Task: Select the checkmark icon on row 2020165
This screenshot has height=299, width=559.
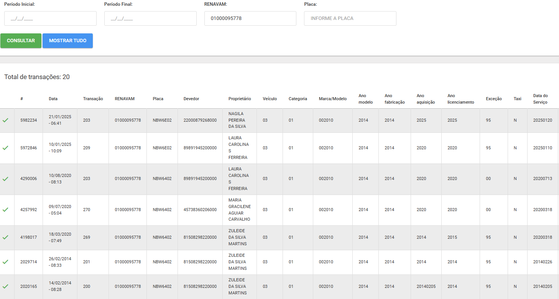Action: click(5, 286)
